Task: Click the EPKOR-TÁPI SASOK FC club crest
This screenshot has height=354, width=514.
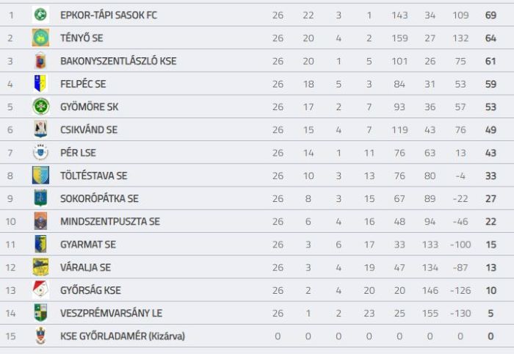Action: coord(40,15)
